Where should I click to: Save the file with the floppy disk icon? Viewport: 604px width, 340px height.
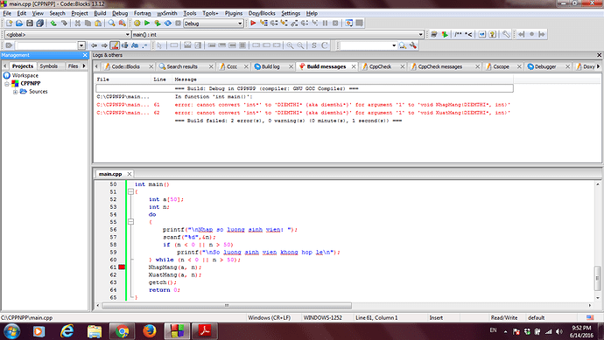pos(29,24)
